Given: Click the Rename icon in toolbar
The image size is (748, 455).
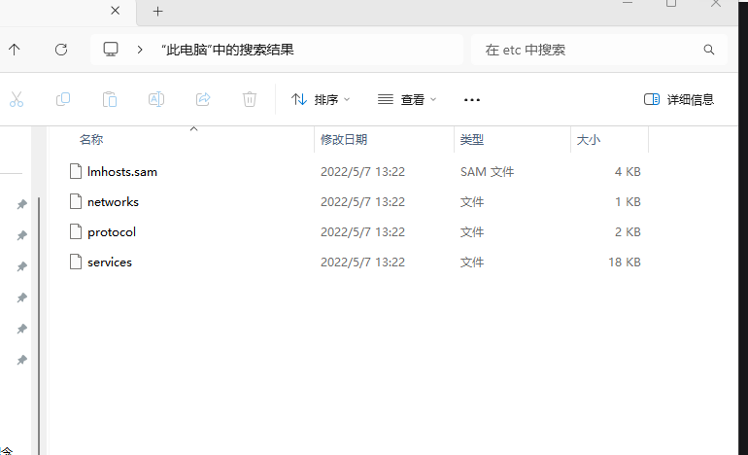Looking at the screenshot, I should tap(156, 99).
